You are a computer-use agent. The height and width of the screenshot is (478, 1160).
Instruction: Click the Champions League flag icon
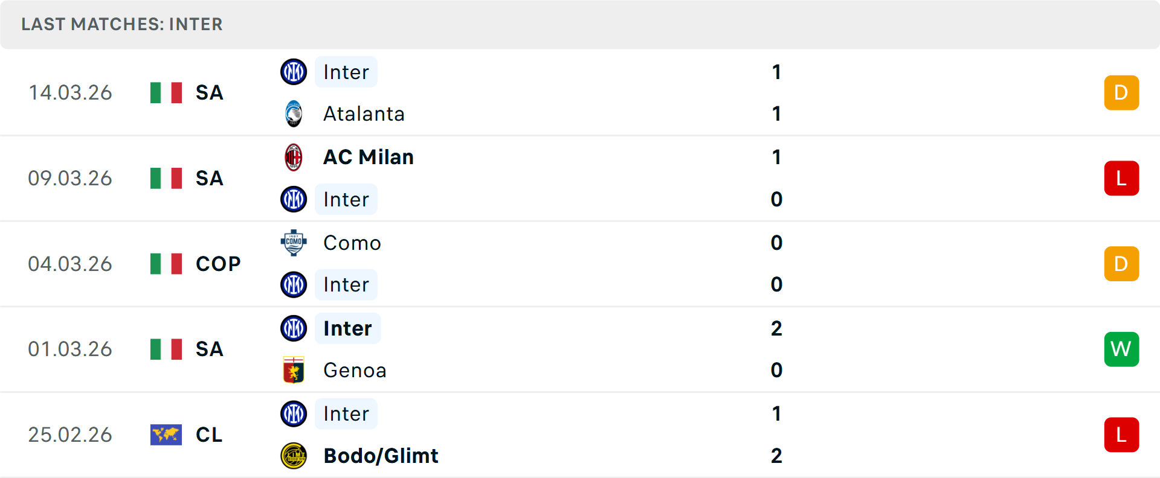coord(166,435)
